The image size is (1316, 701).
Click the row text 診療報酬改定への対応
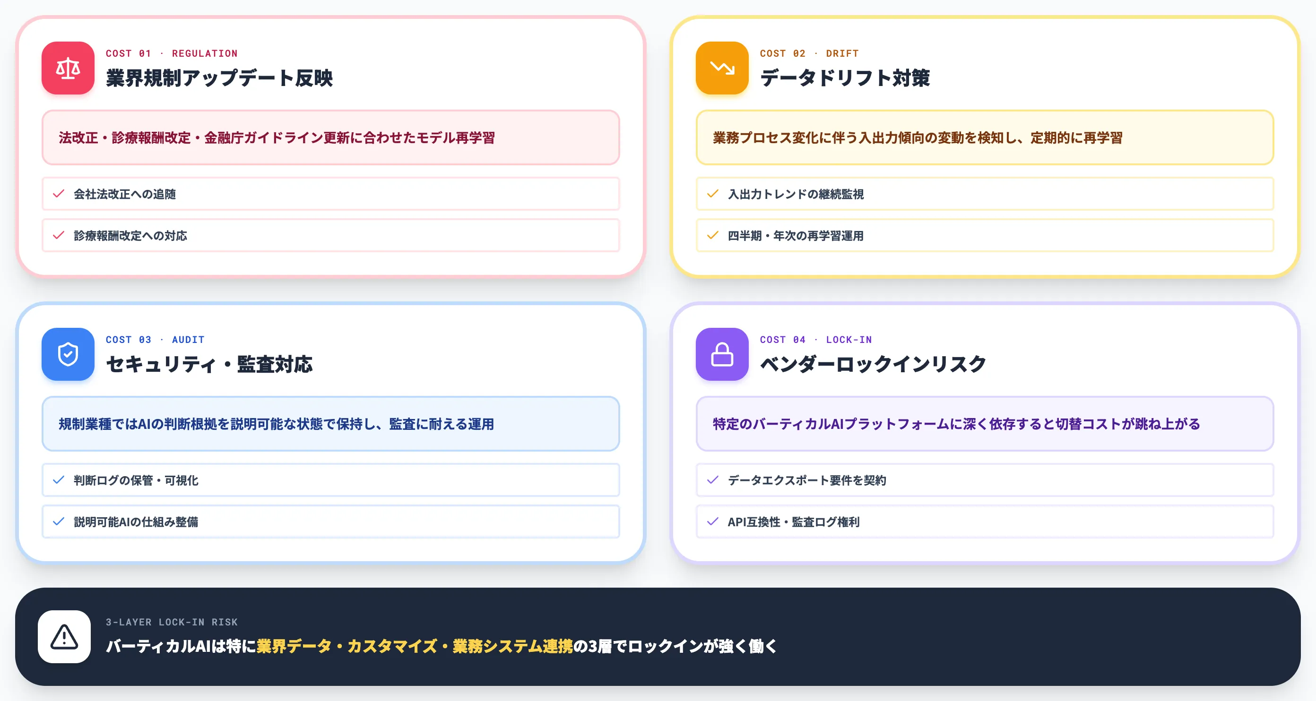pos(130,235)
